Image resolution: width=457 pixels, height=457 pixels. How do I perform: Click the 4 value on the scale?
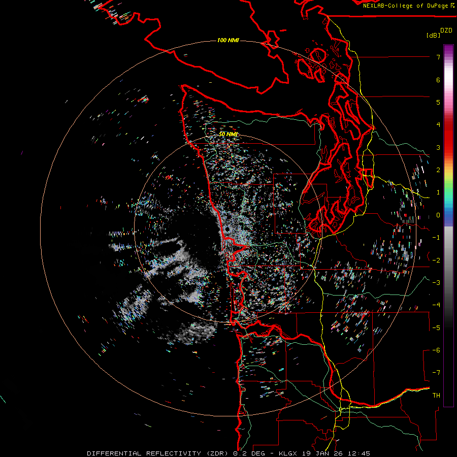point(438,125)
